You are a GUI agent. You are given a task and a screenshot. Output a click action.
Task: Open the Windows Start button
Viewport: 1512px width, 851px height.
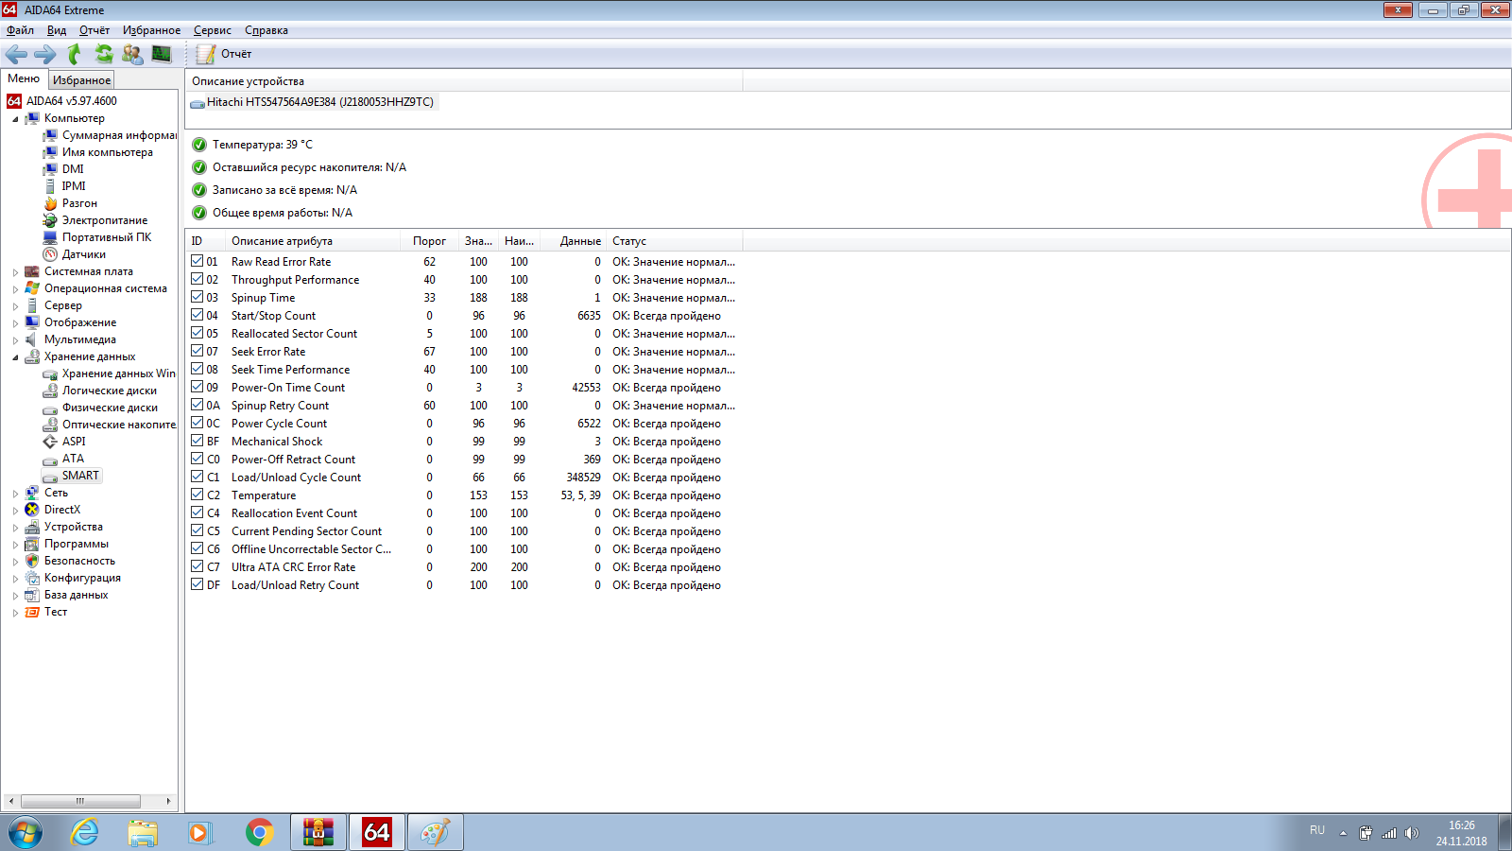coord(26,832)
